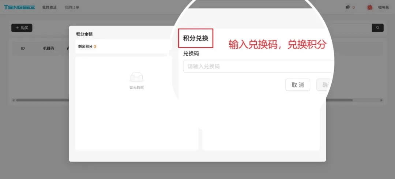Click the ID column header
Image resolution: width=395 pixels, height=179 pixels.
point(23,48)
